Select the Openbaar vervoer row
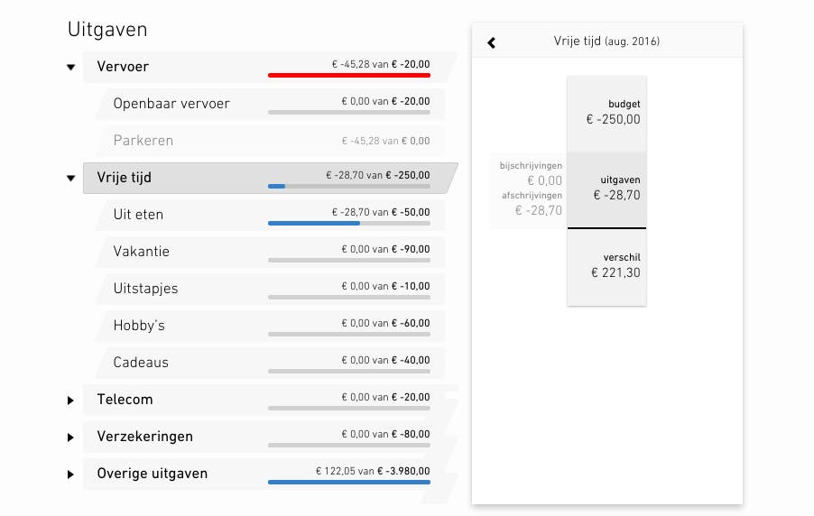The image size is (814, 516). tap(171, 104)
